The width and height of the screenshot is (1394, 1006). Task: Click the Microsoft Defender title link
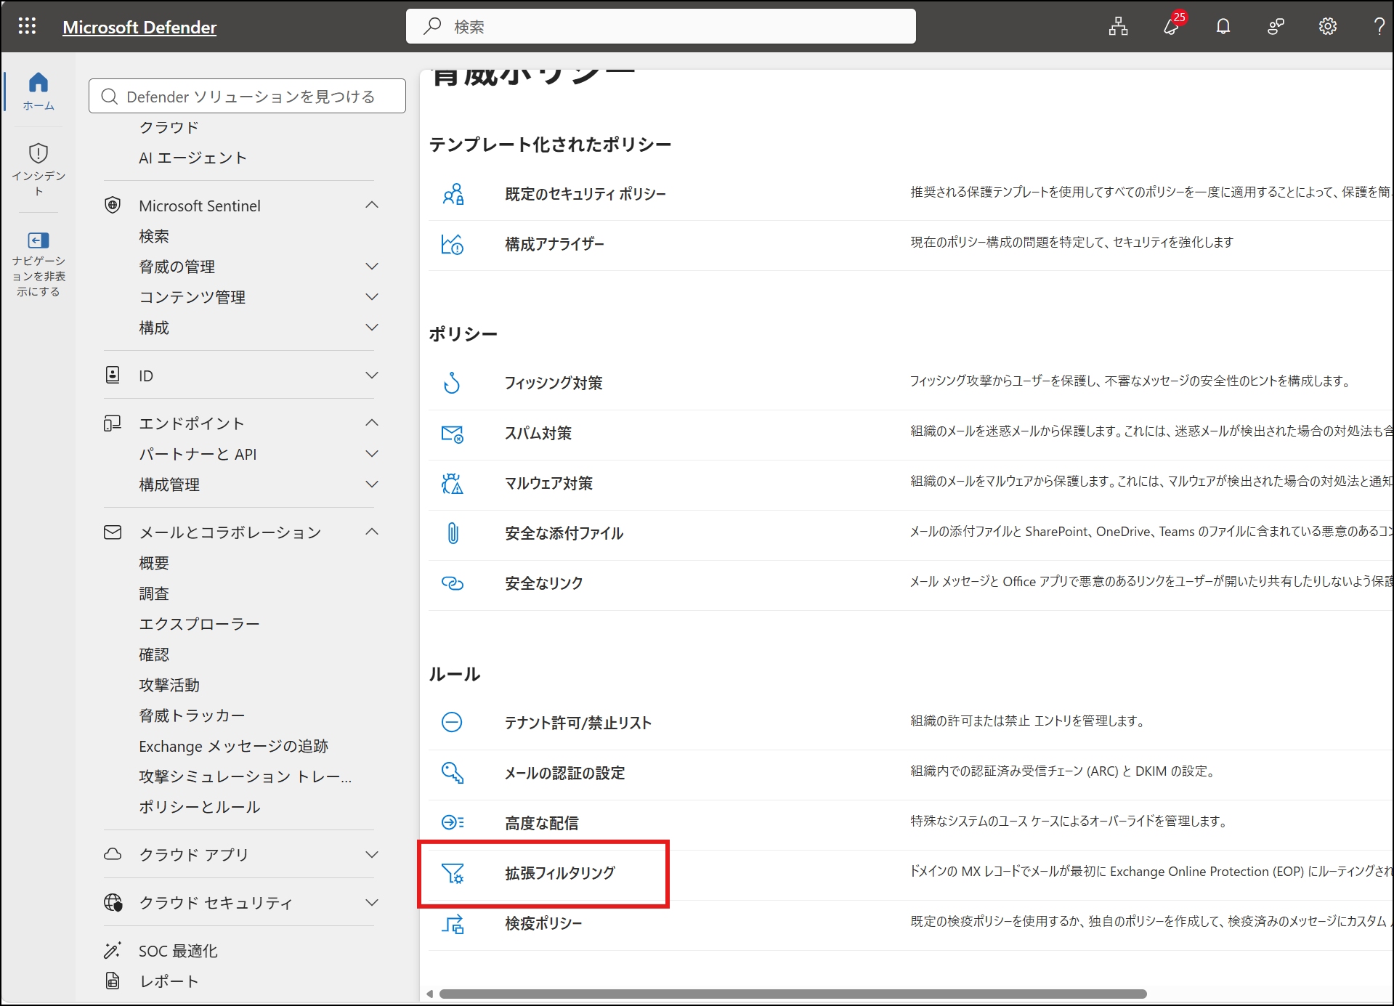(139, 27)
